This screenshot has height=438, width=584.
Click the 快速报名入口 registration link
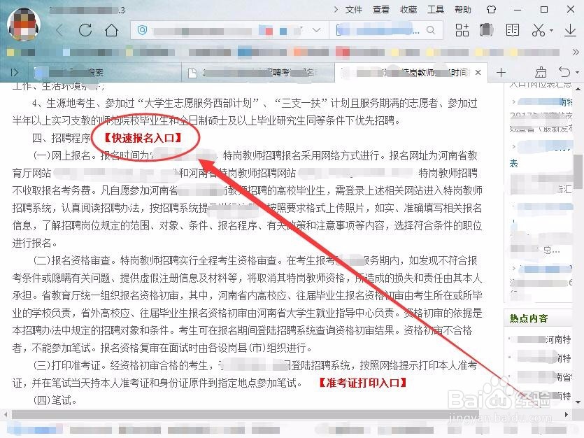pos(142,138)
